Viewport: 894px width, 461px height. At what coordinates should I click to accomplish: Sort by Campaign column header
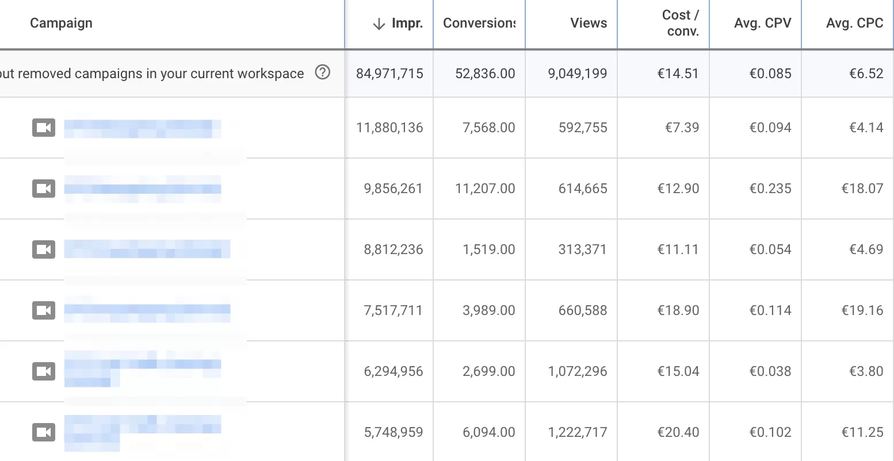coord(61,23)
